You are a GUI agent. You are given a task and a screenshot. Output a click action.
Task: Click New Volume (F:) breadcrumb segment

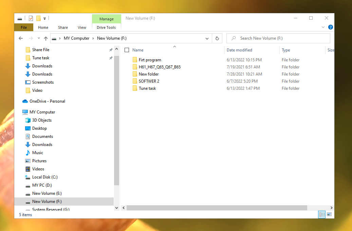pyautogui.click(x=112, y=38)
